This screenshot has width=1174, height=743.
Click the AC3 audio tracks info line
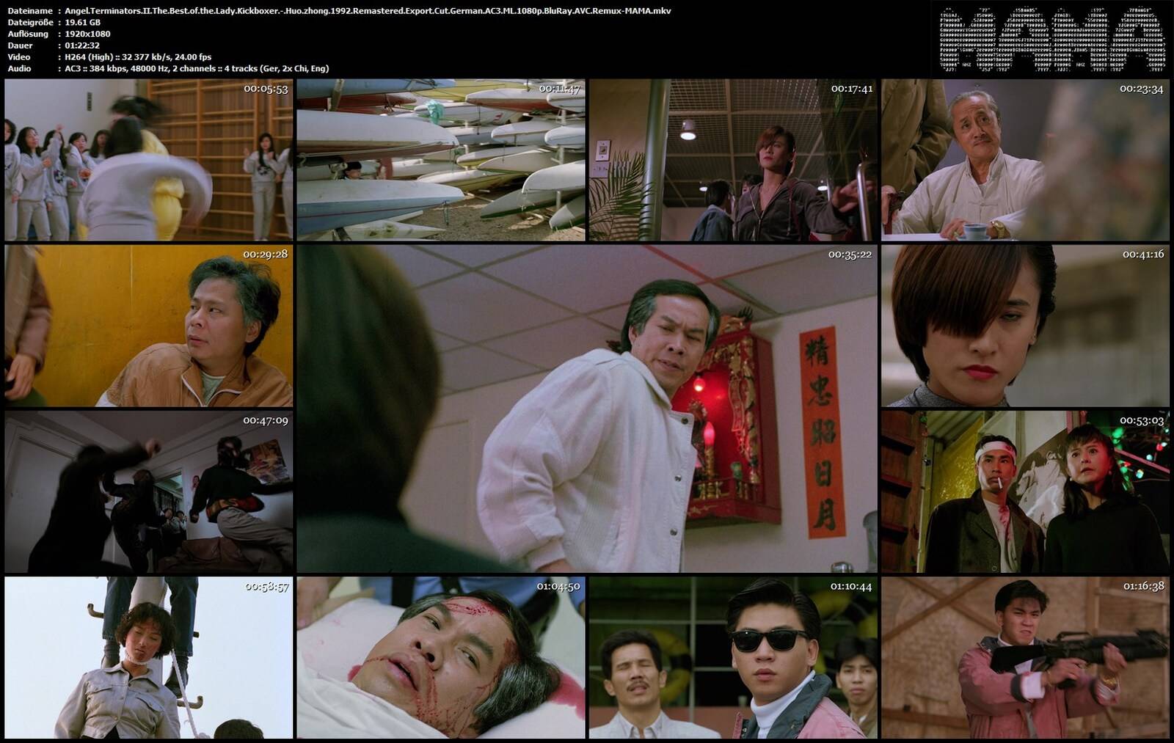[x=197, y=68]
